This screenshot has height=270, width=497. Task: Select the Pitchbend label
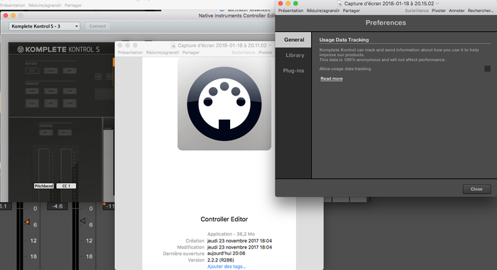(44, 186)
